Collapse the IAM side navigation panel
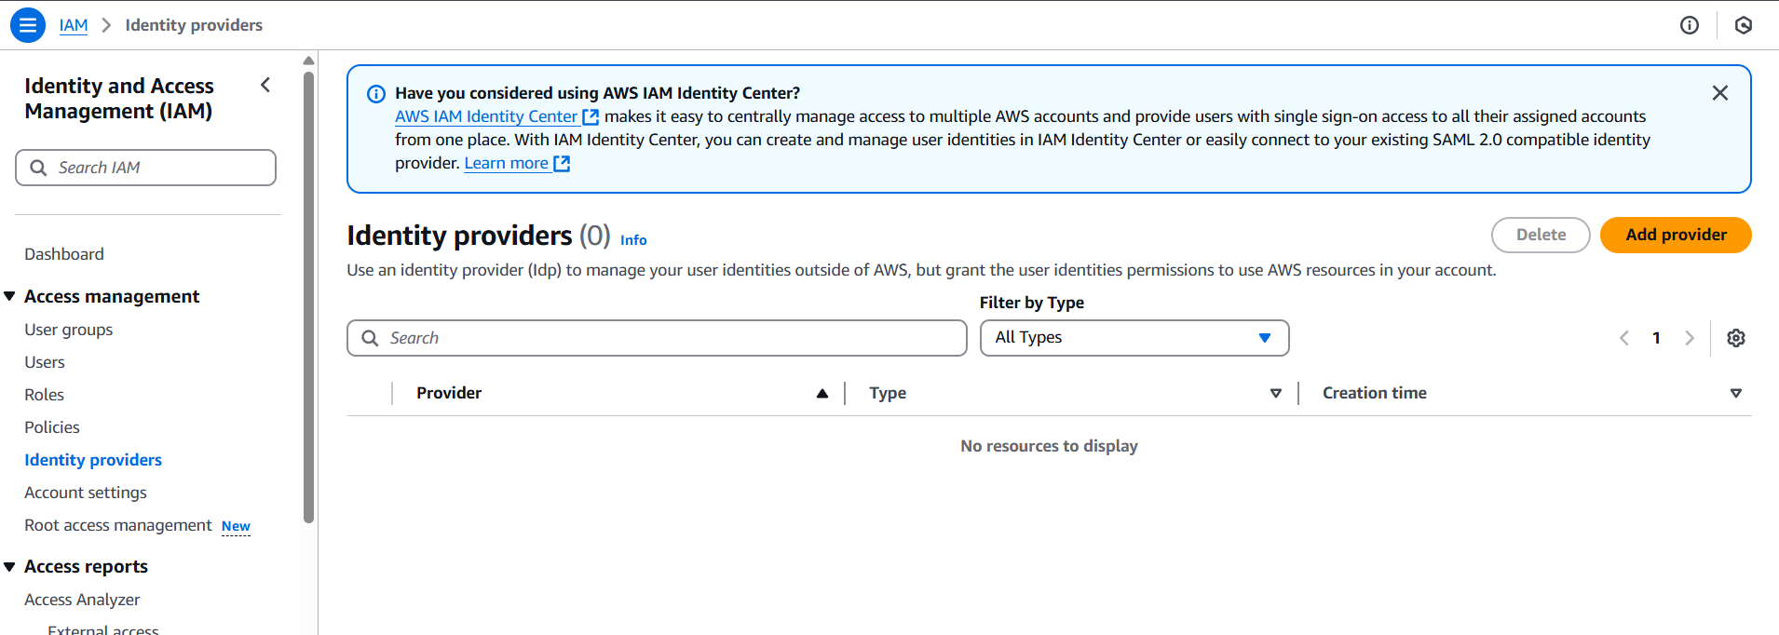 (x=265, y=85)
